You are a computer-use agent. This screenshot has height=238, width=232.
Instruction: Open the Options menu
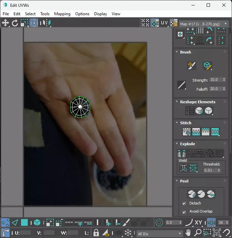(82, 14)
